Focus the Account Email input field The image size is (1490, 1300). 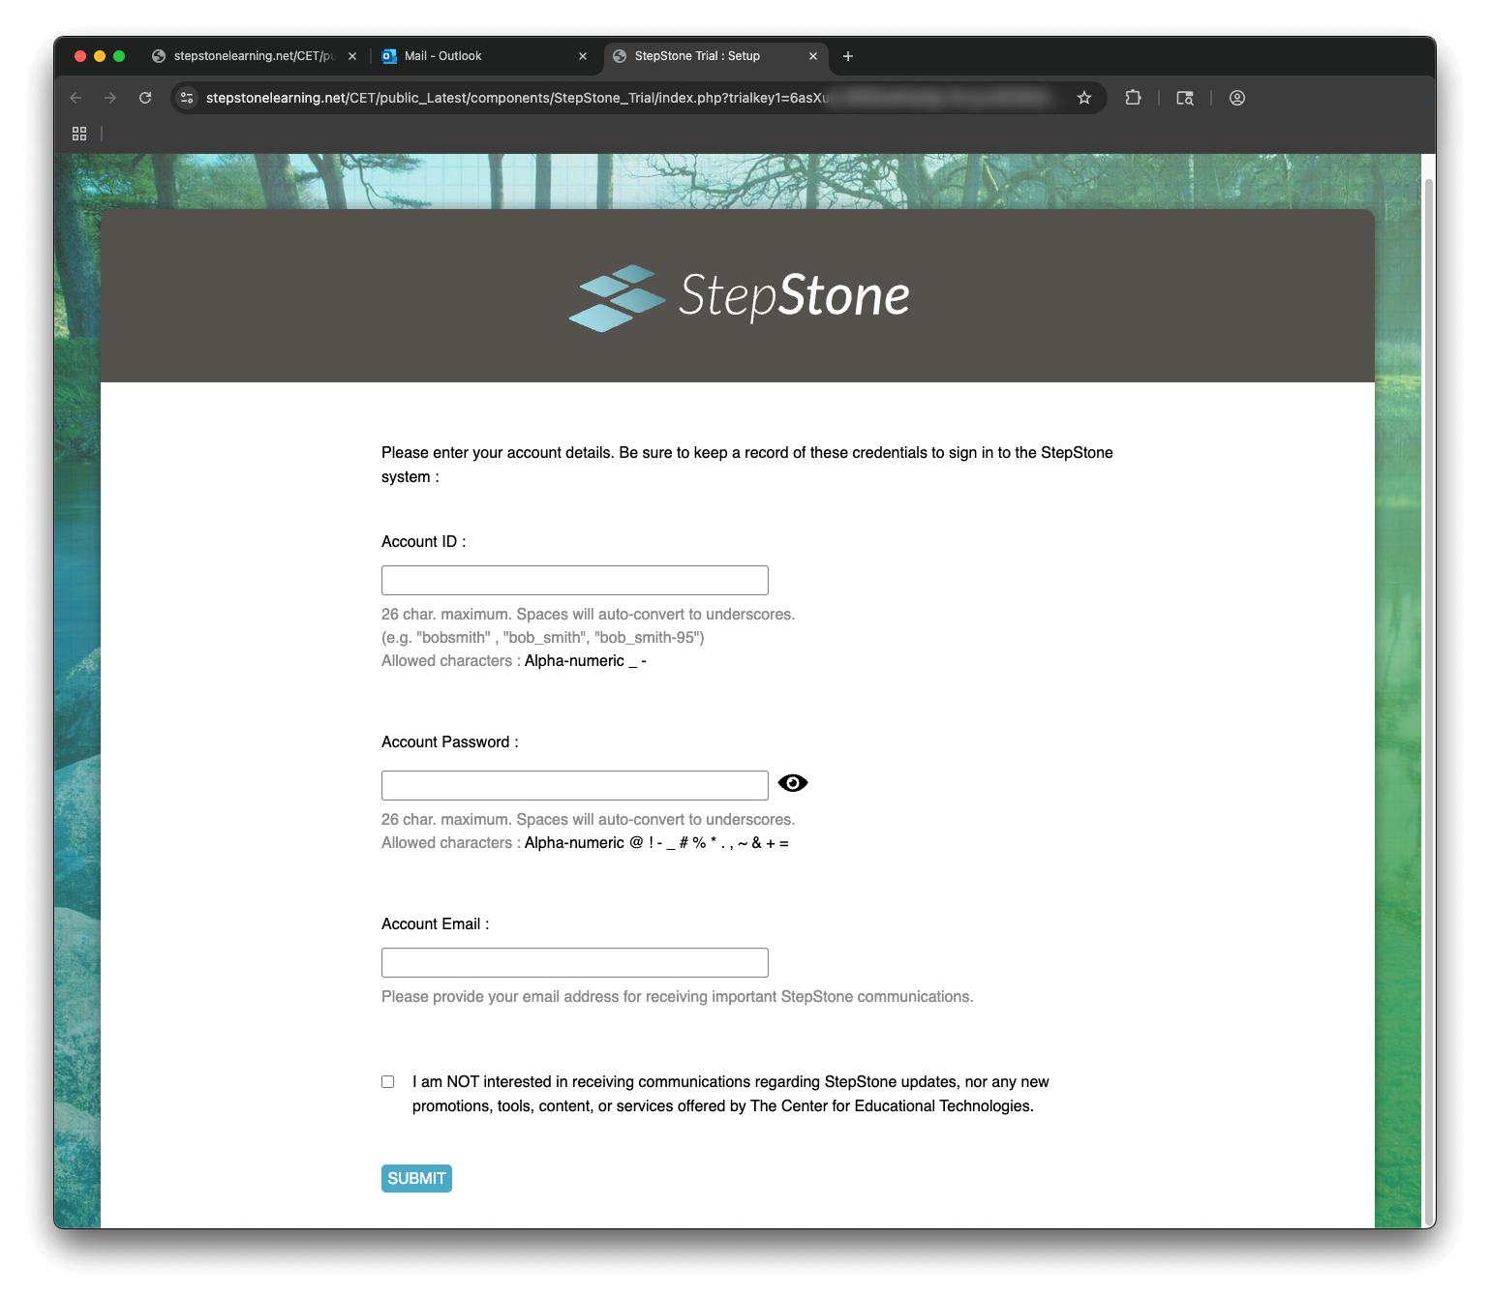575,963
